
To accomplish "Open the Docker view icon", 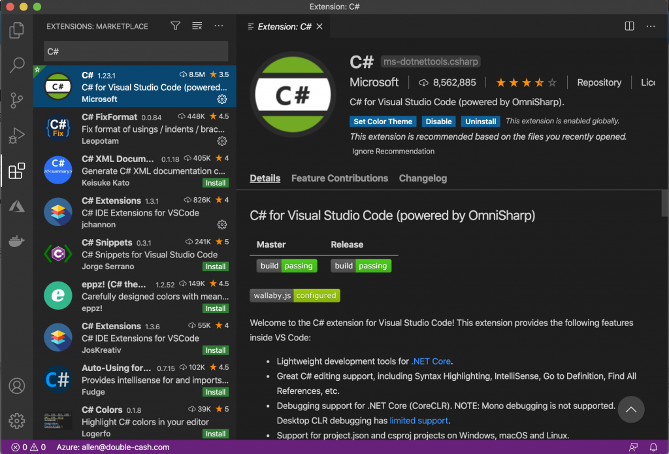I will 17,242.
